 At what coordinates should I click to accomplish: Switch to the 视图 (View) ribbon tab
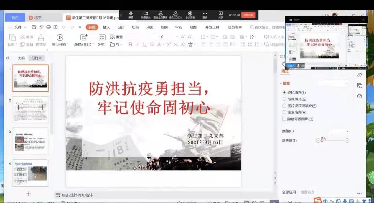pyautogui.click(x=193, y=27)
